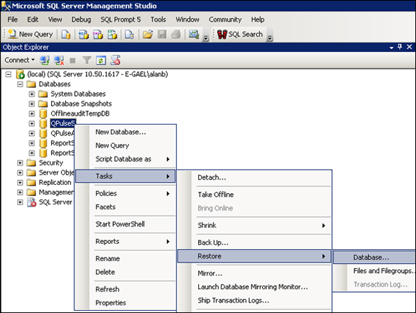The width and height of the screenshot is (416, 313).
Task: Open the Help menu
Action: [258, 19]
